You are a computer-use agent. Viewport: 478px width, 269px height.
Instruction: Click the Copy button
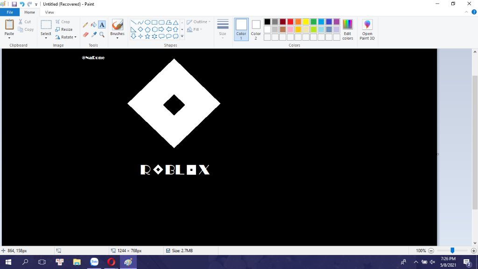pos(26,29)
